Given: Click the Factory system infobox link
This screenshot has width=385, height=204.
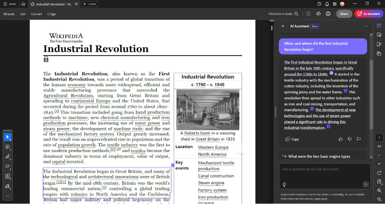Looking at the screenshot, I should pyautogui.click(x=212, y=190).
